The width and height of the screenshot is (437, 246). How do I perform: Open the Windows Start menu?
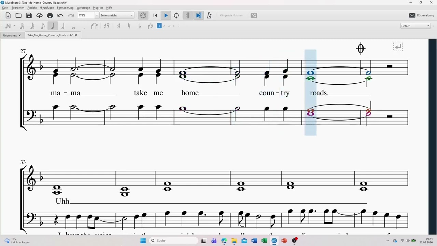pos(143,241)
